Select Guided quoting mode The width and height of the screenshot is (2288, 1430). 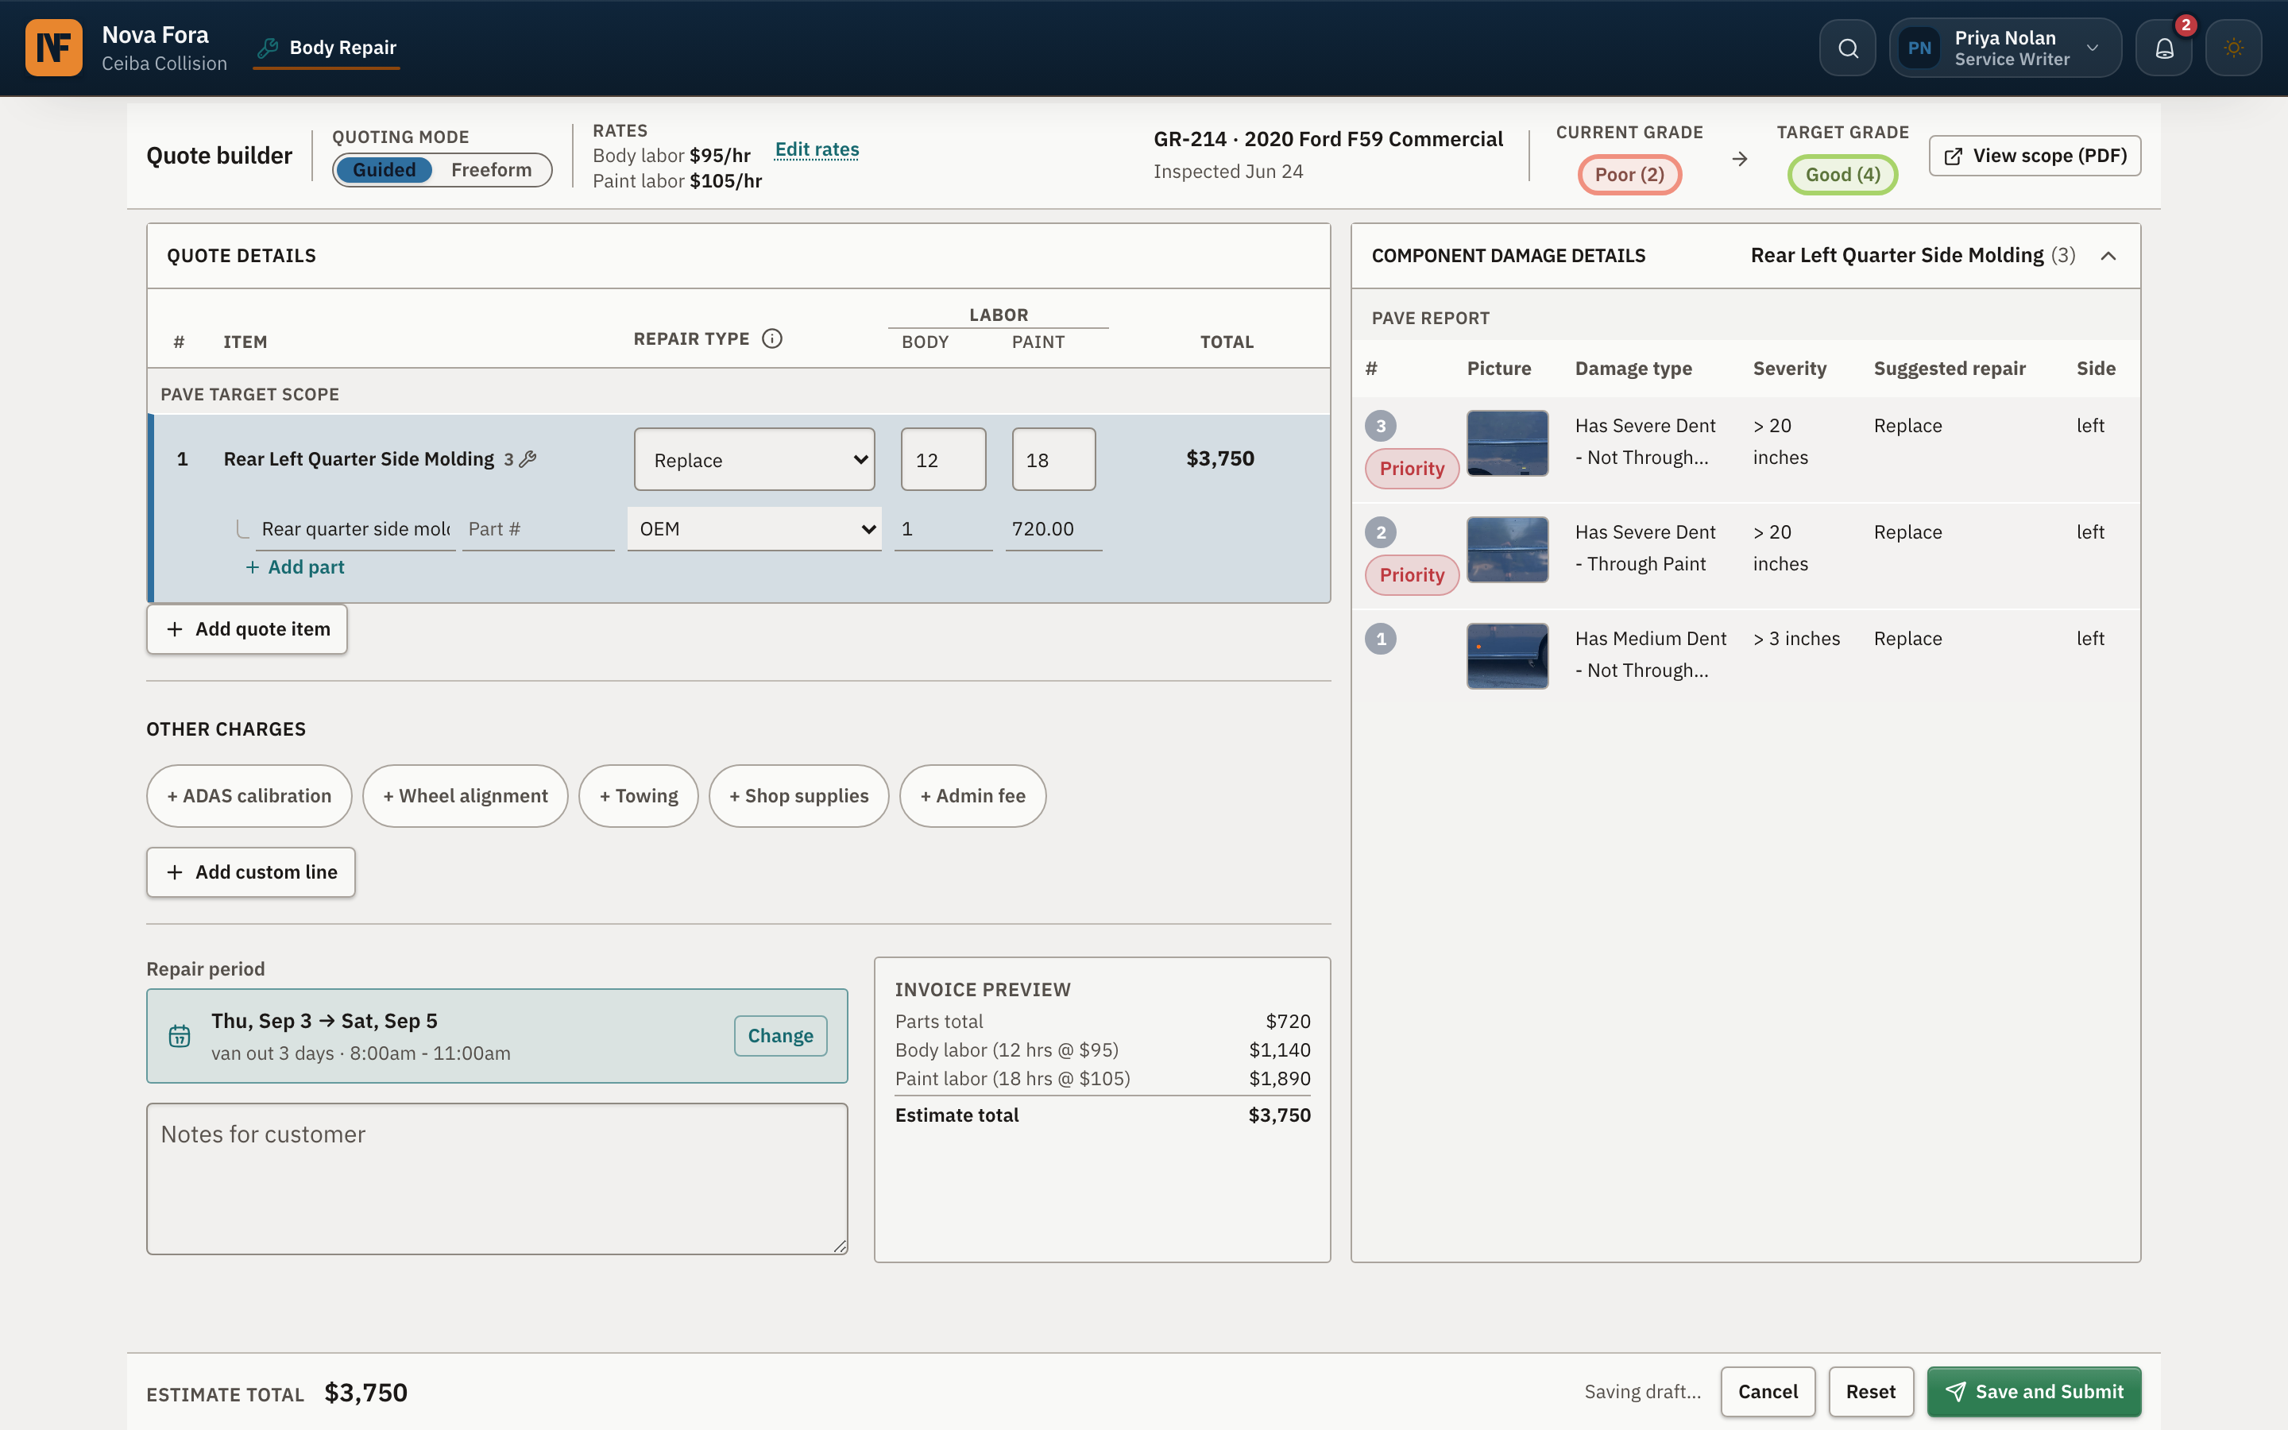tap(384, 170)
